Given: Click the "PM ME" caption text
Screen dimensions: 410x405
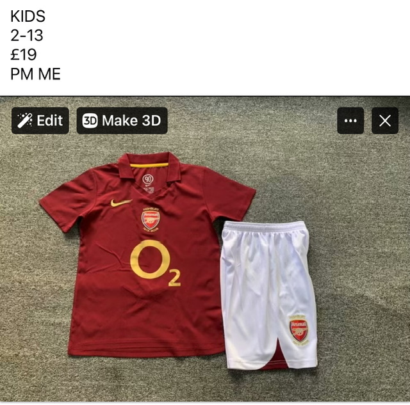Looking at the screenshot, I should coord(35,74).
